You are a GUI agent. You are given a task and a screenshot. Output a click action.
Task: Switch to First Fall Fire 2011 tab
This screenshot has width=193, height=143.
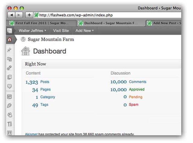coord(42,23)
